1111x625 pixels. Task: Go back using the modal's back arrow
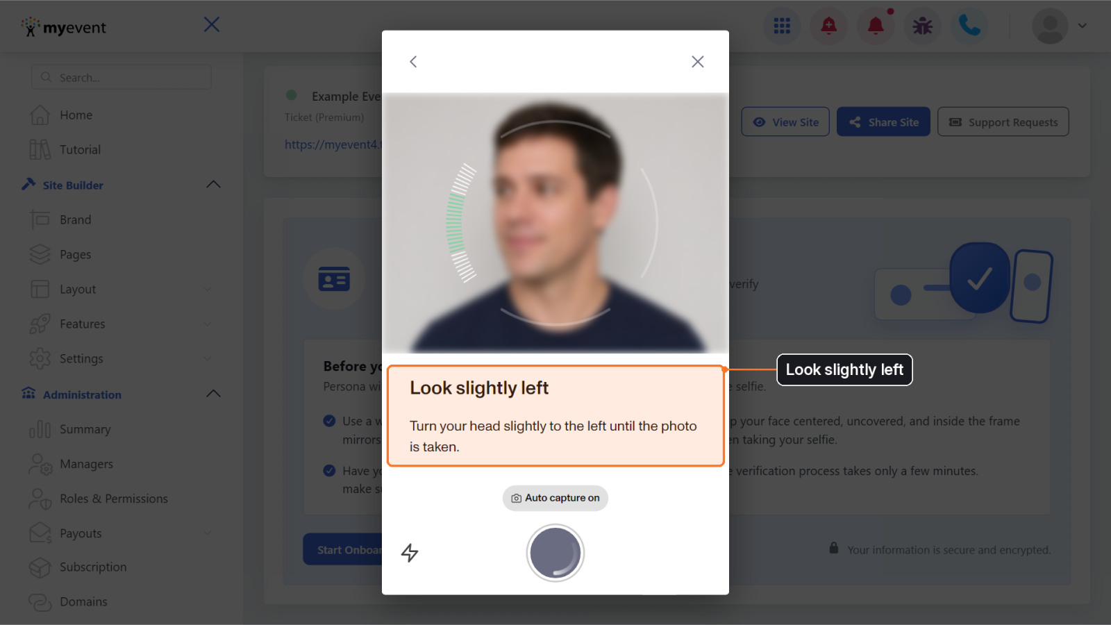pyautogui.click(x=413, y=62)
